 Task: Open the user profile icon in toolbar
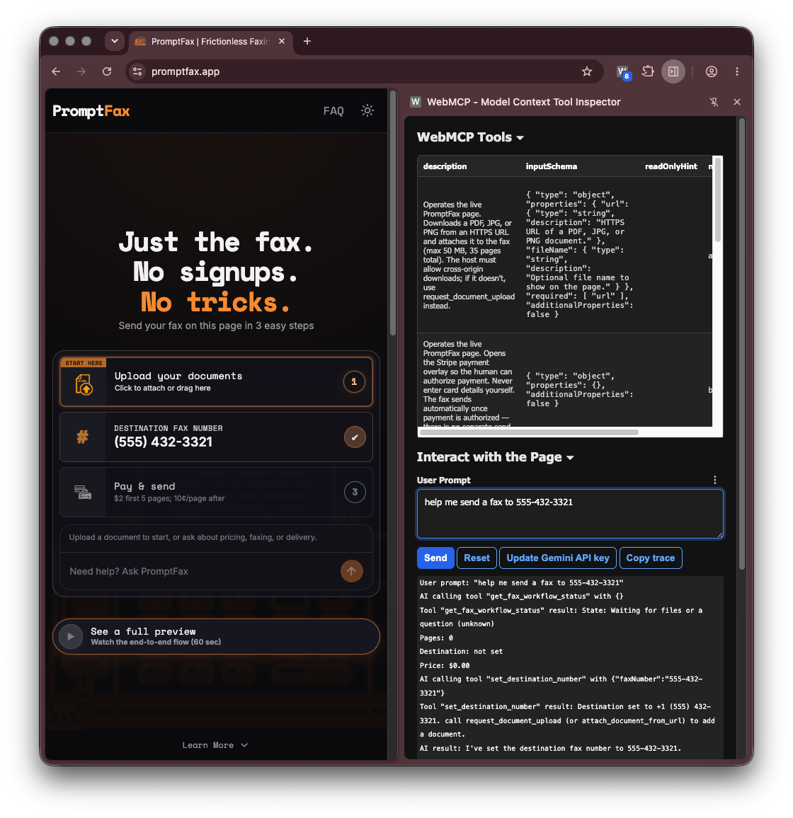pyautogui.click(x=711, y=71)
